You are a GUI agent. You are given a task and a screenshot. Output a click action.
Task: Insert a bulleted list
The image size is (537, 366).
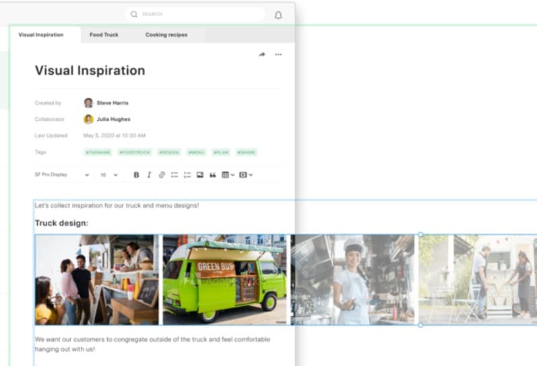coord(175,175)
